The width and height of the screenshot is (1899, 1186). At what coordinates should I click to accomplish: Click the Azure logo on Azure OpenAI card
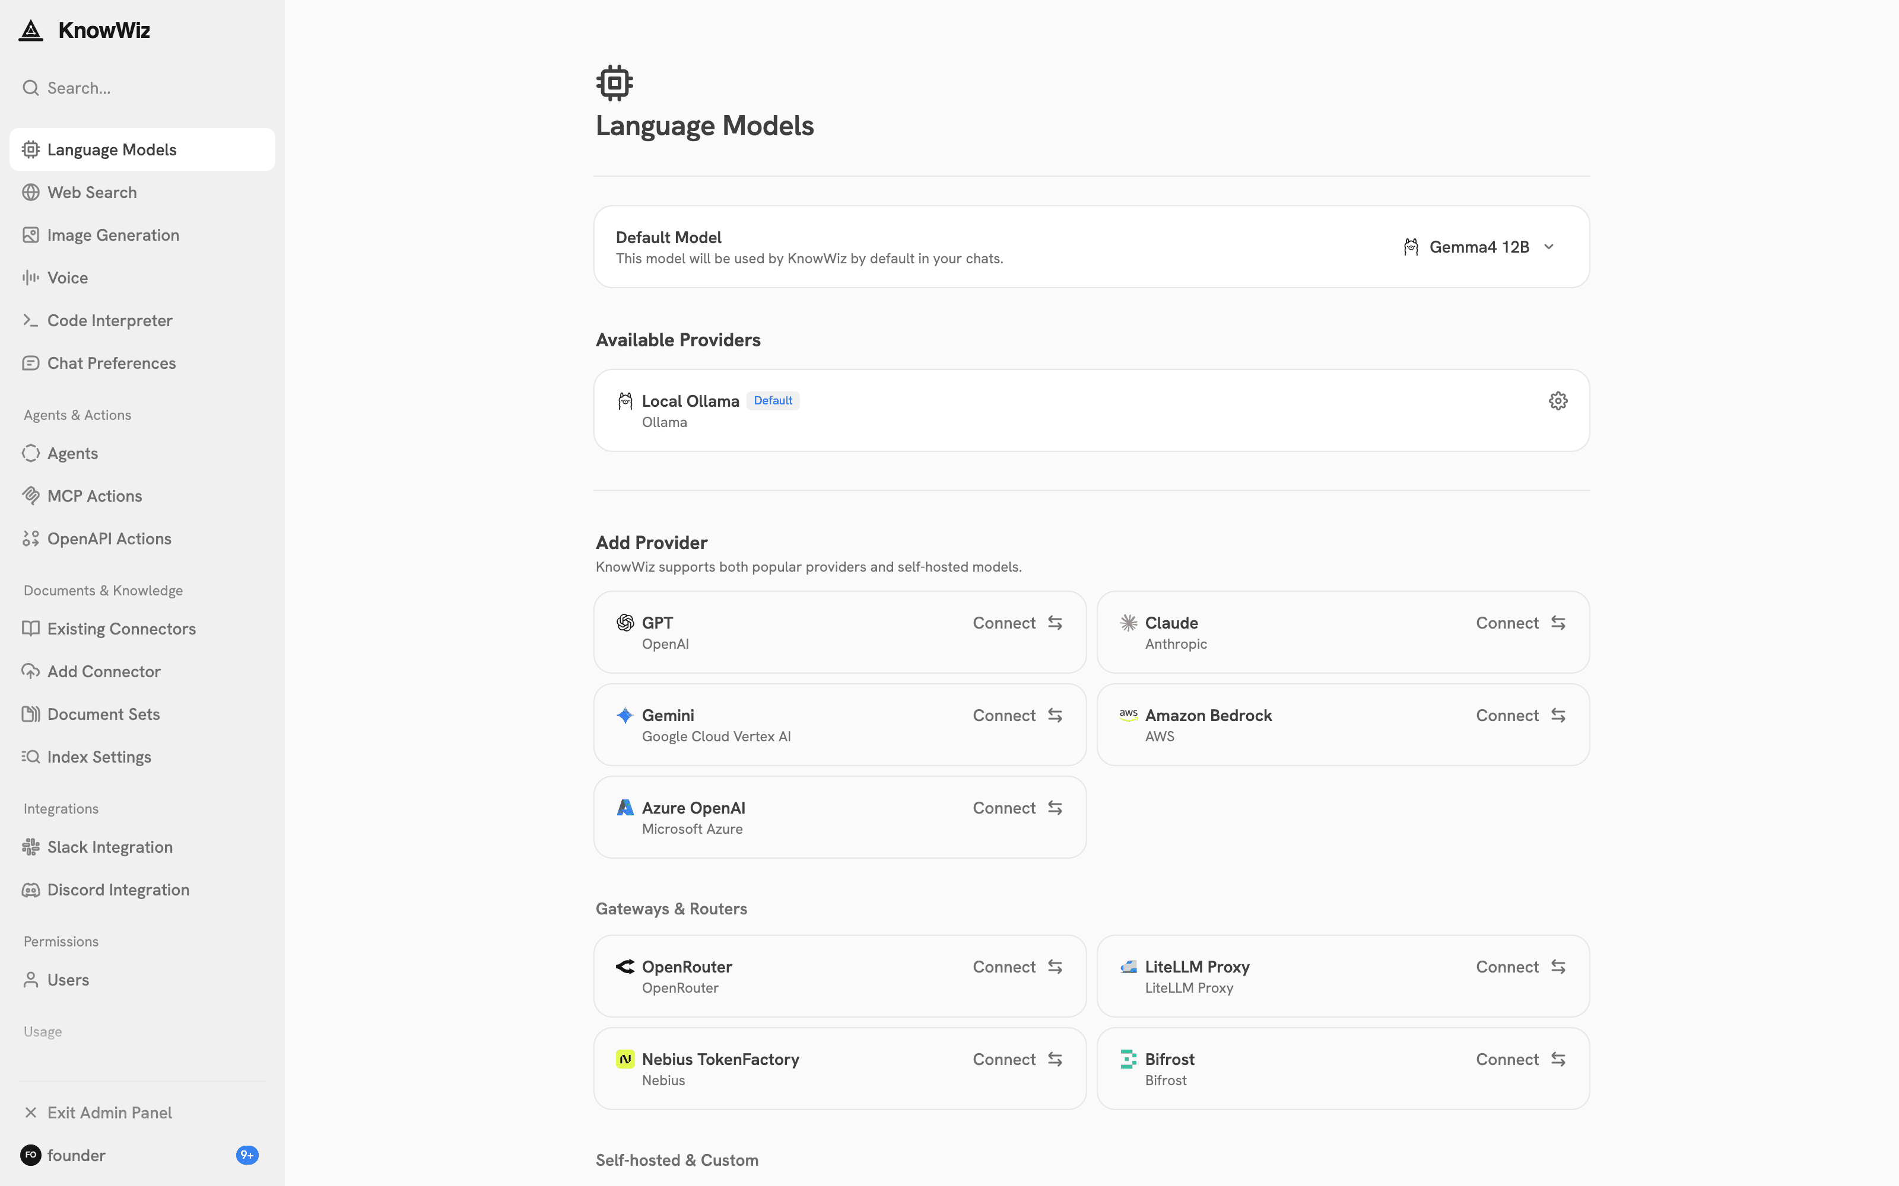coord(625,808)
